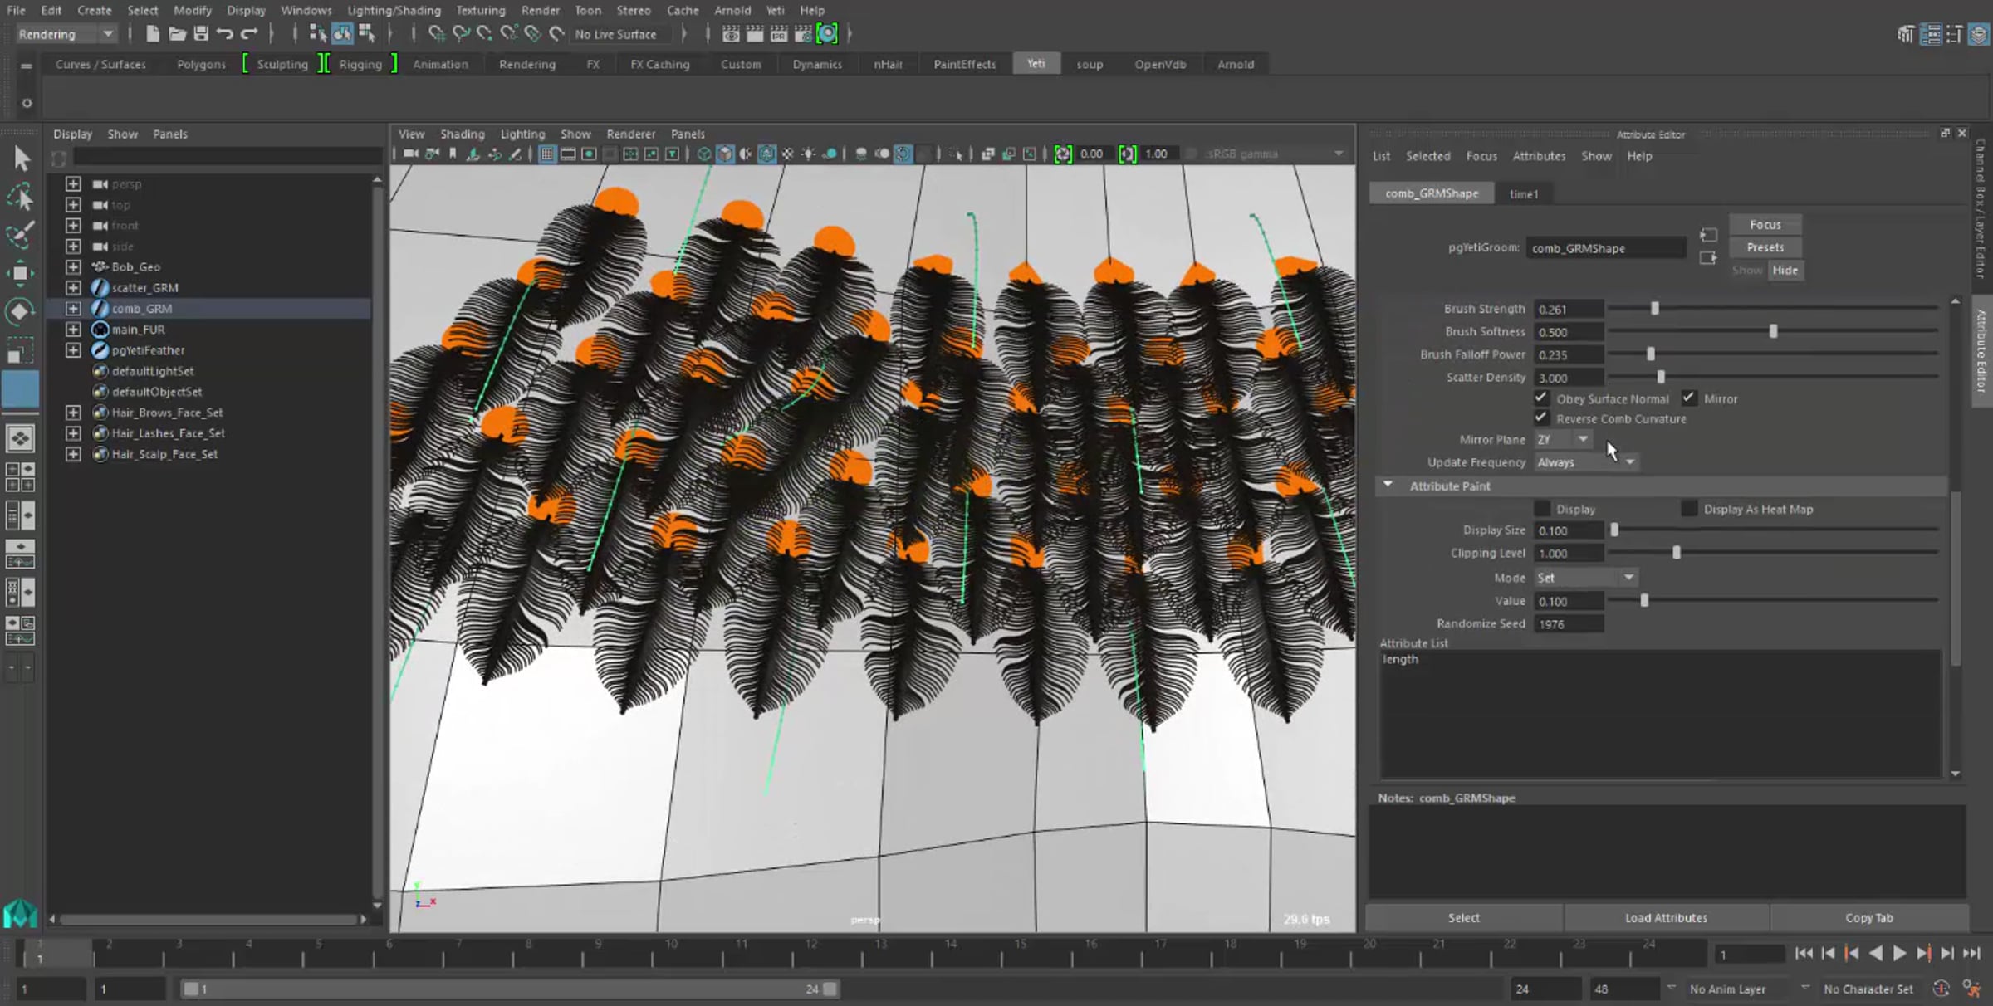This screenshot has width=1993, height=1006.
Task: Toggle the Reverse Comb Curvature checkbox
Action: click(1541, 418)
